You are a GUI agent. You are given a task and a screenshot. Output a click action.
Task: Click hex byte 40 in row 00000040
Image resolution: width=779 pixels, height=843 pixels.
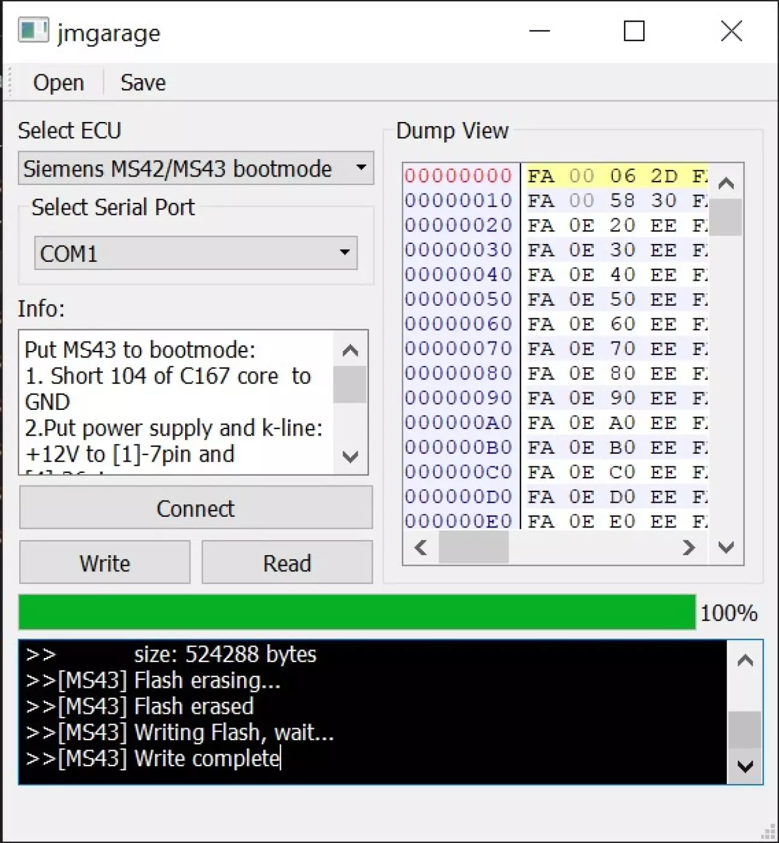(x=623, y=275)
